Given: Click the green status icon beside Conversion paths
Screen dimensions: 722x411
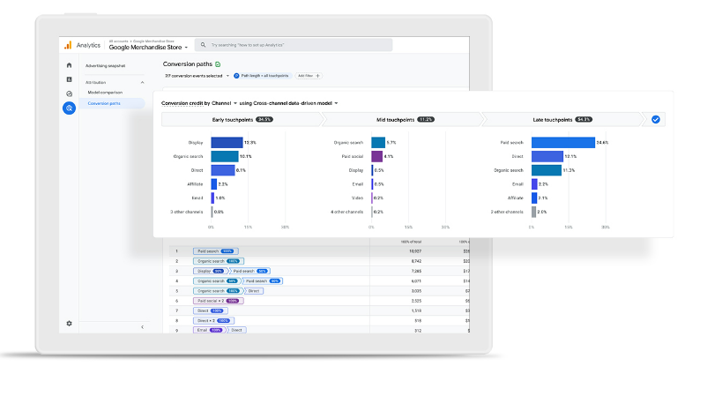Looking at the screenshot, I should click(x=218, y=64).
